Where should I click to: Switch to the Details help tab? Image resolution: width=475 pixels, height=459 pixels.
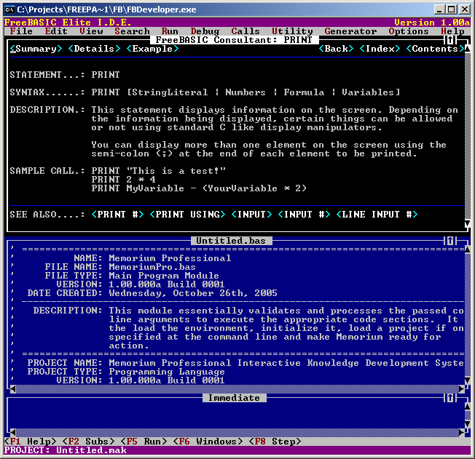(94, 49)
